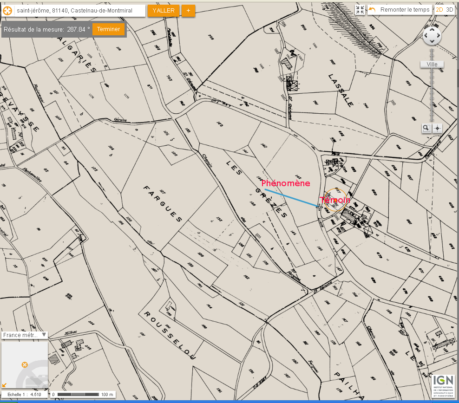Click the orange geolocation target icon
The height and width of the screenshot is (403, 459).
[x=7, y=10]
